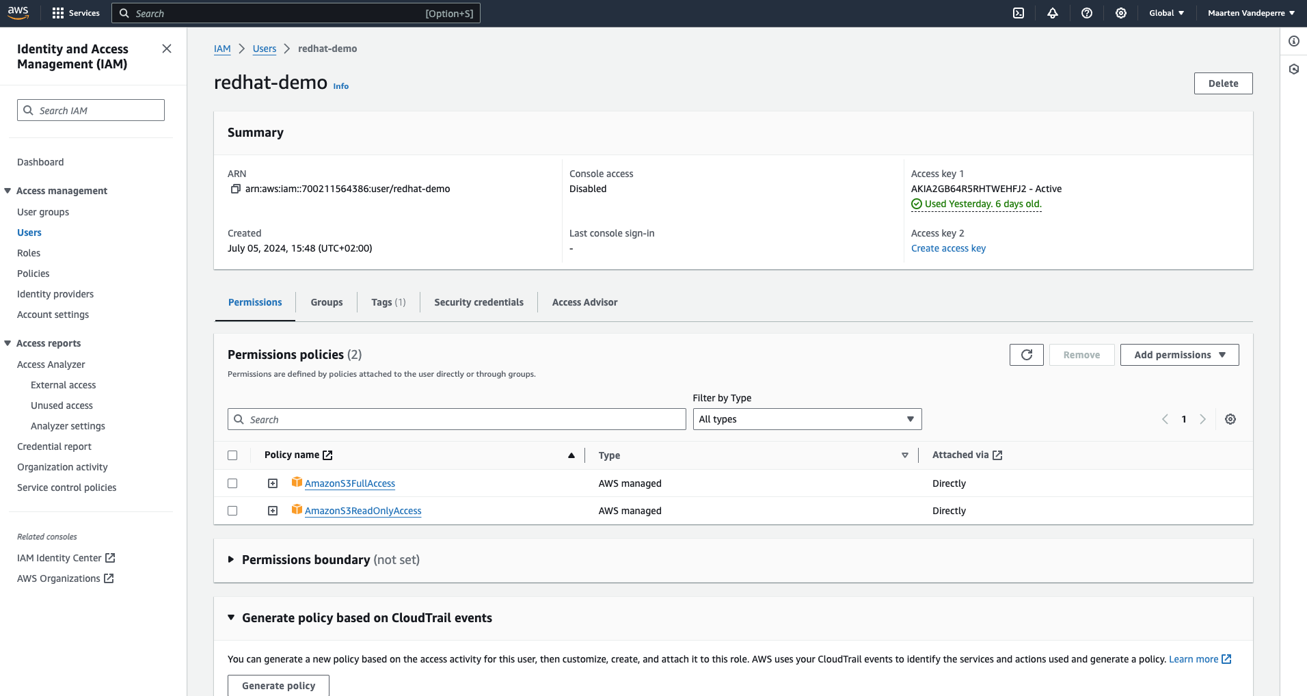Expand the AmazonS3FullAccess policy row
This screenshot has height=696, width=1307.
273,483
